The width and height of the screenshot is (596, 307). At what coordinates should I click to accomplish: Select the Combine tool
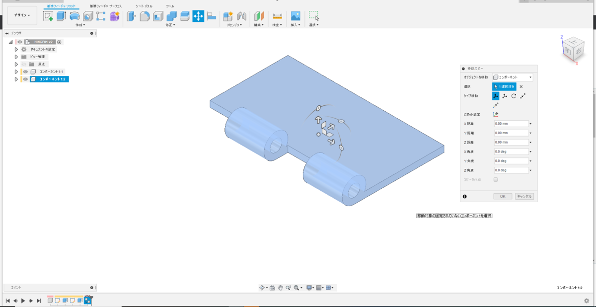click(x=171, y=16)
